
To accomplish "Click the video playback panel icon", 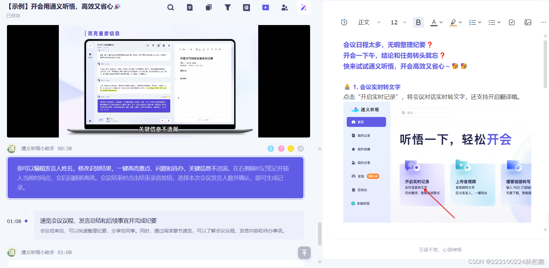I will click(x=265, y=7).
